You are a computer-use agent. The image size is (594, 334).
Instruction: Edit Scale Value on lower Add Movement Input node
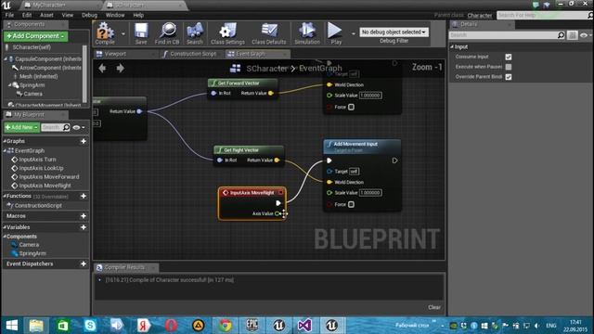(x=370, y=193)
